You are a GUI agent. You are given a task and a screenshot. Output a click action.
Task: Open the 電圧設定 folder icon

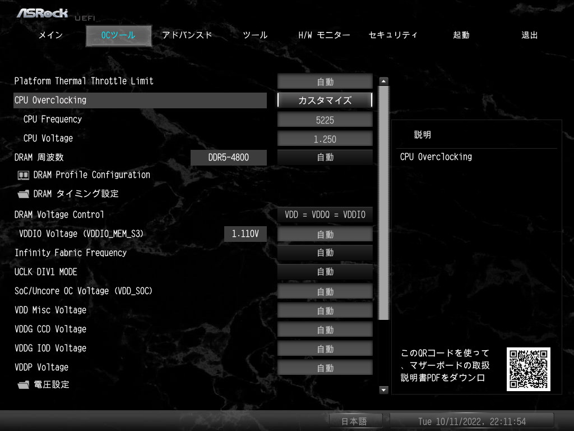24,385
